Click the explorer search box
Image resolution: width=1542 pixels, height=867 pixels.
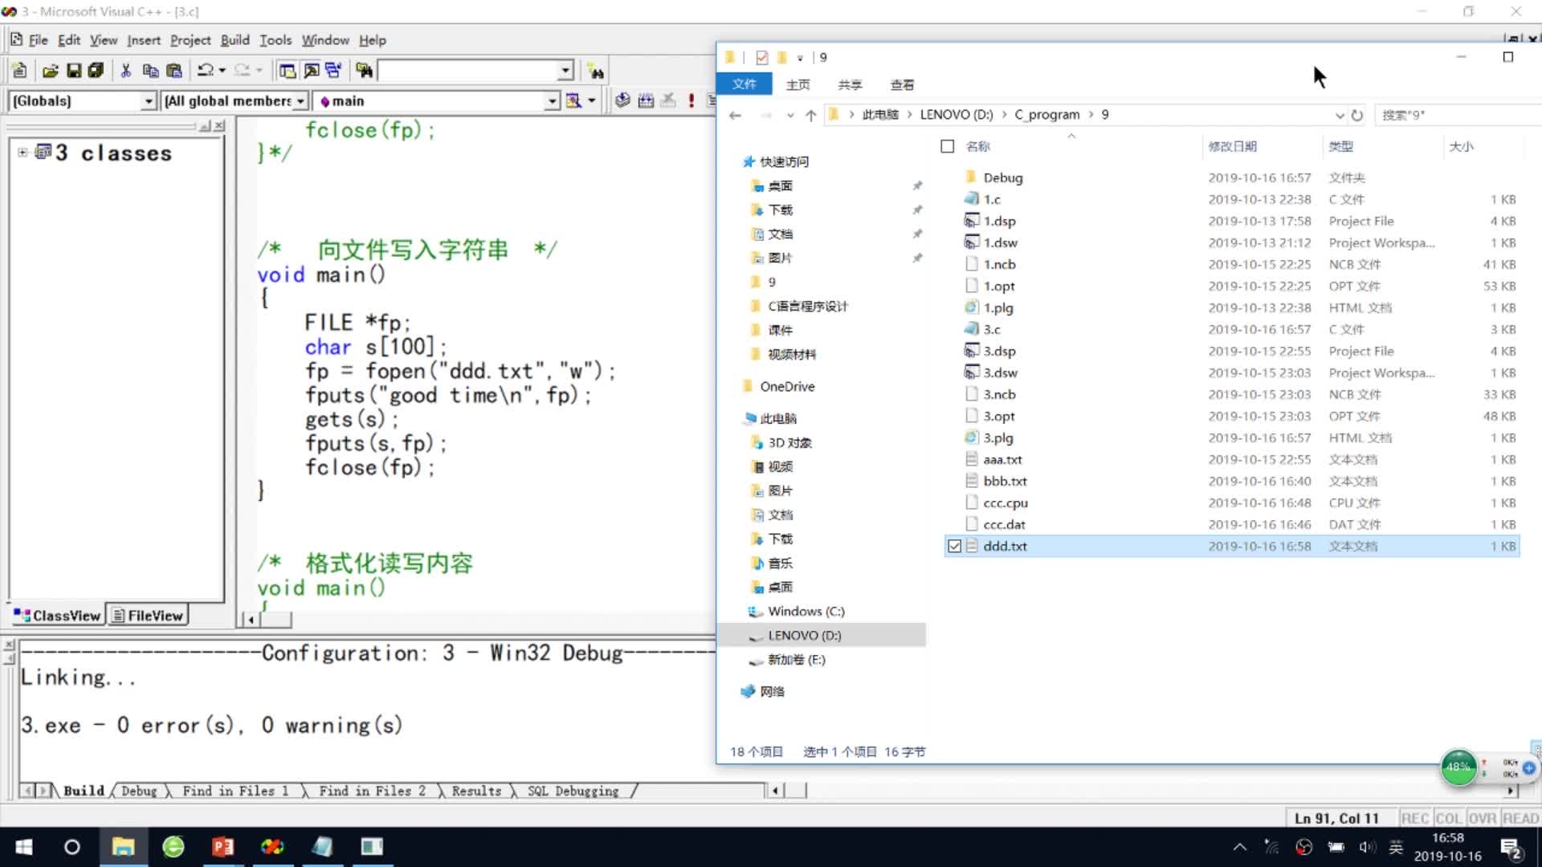tap(1454, 115)
